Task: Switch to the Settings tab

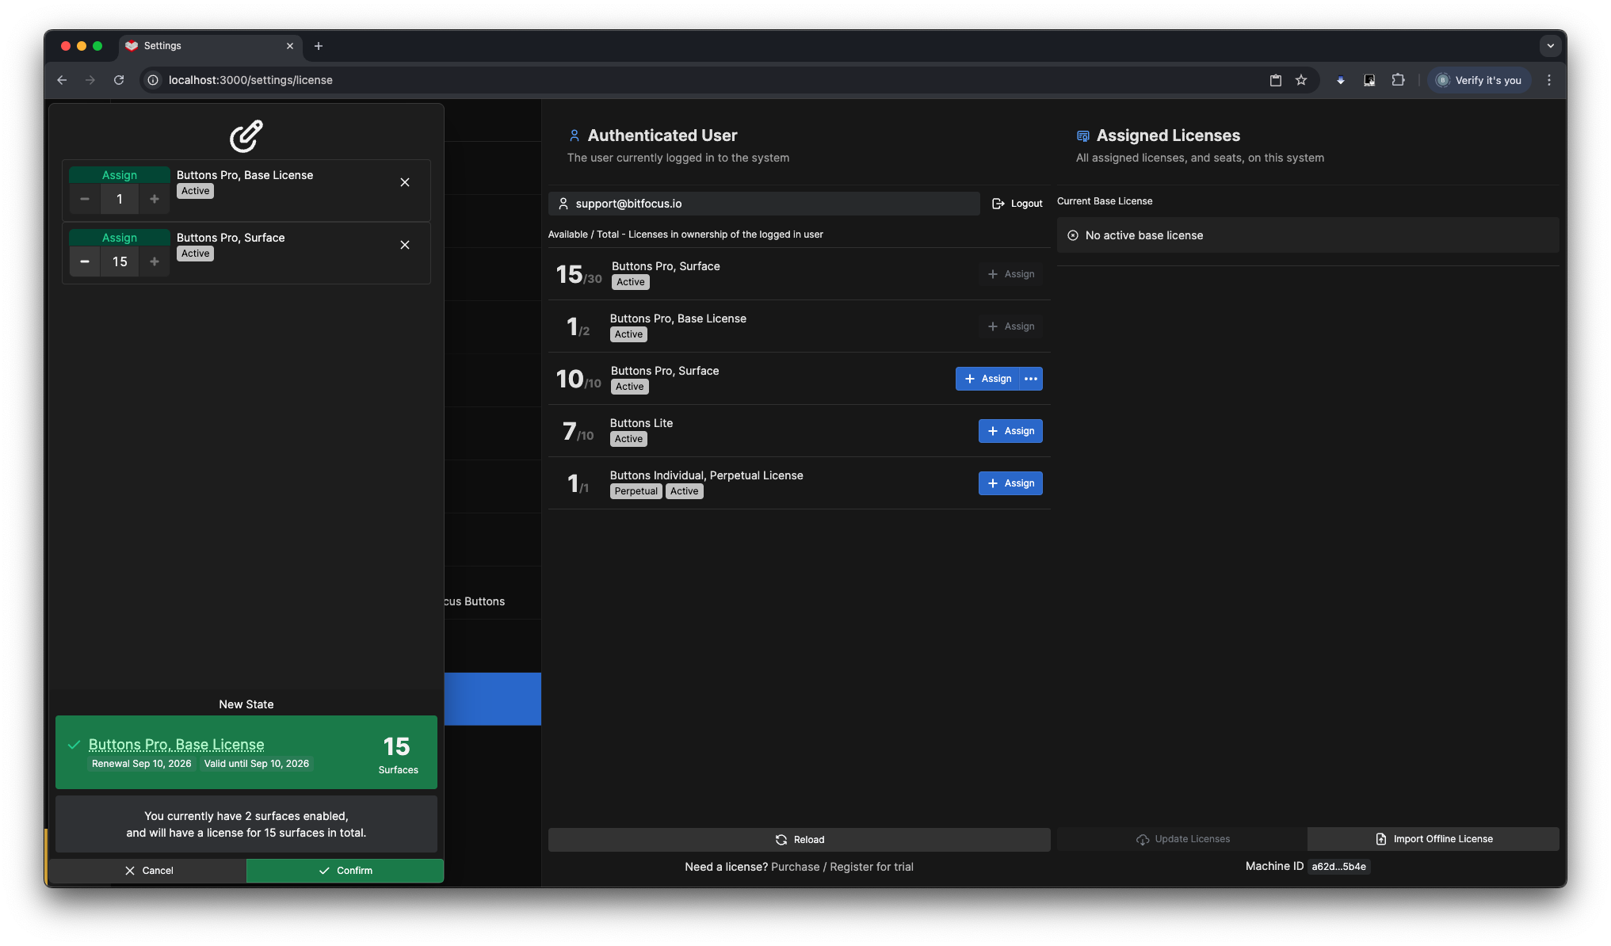Action: tap(210, 46)
